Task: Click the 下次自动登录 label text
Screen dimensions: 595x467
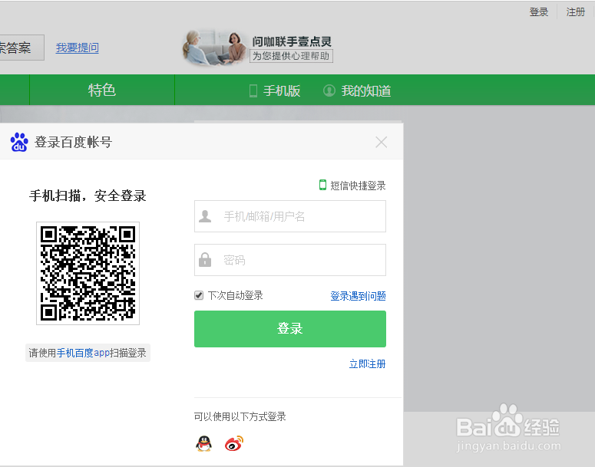Action: 235,295
